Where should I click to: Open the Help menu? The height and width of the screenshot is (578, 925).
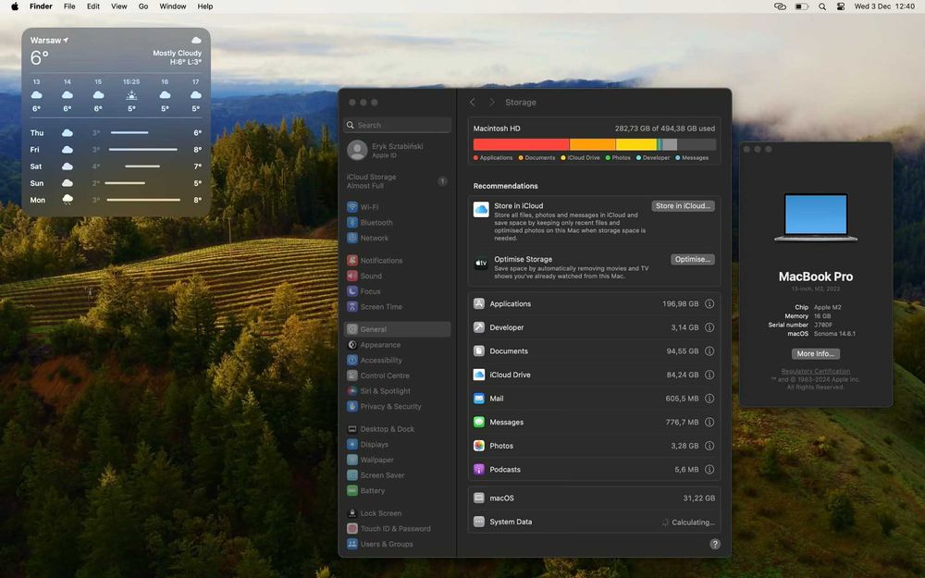point(205,6)
